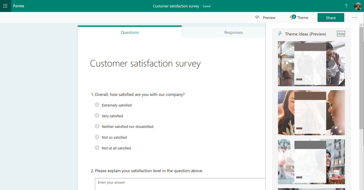Click the Theme ideas lightning icon
Screen dimensions: 364x190
(280, 34)
